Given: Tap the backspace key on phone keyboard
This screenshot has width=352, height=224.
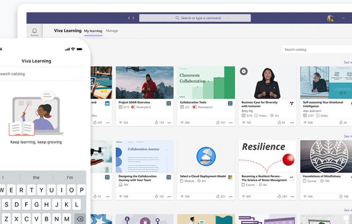Looking at the screenshot, I should tap(80, 219).
